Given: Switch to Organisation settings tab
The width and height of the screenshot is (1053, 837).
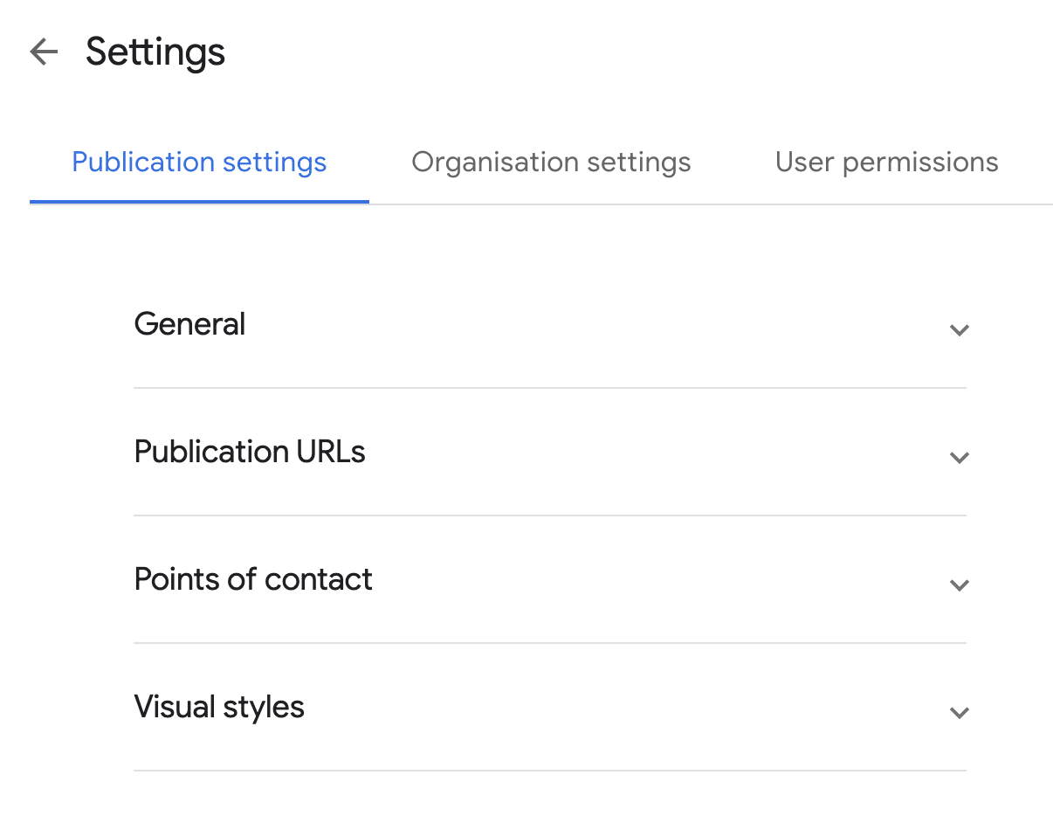Looking at the screenshot, I should (x=551, y=163).
